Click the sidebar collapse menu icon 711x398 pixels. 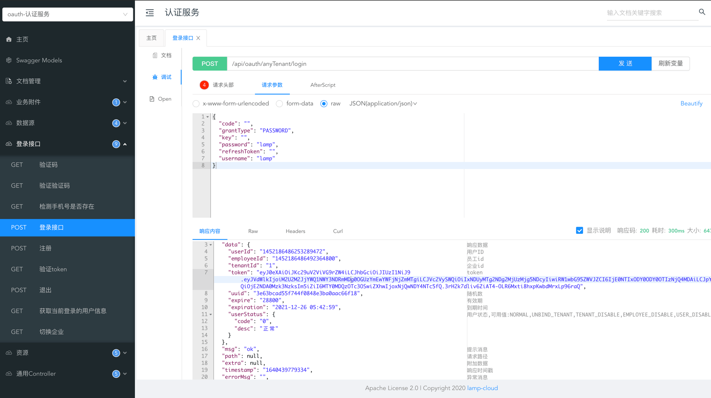(150, 13)
